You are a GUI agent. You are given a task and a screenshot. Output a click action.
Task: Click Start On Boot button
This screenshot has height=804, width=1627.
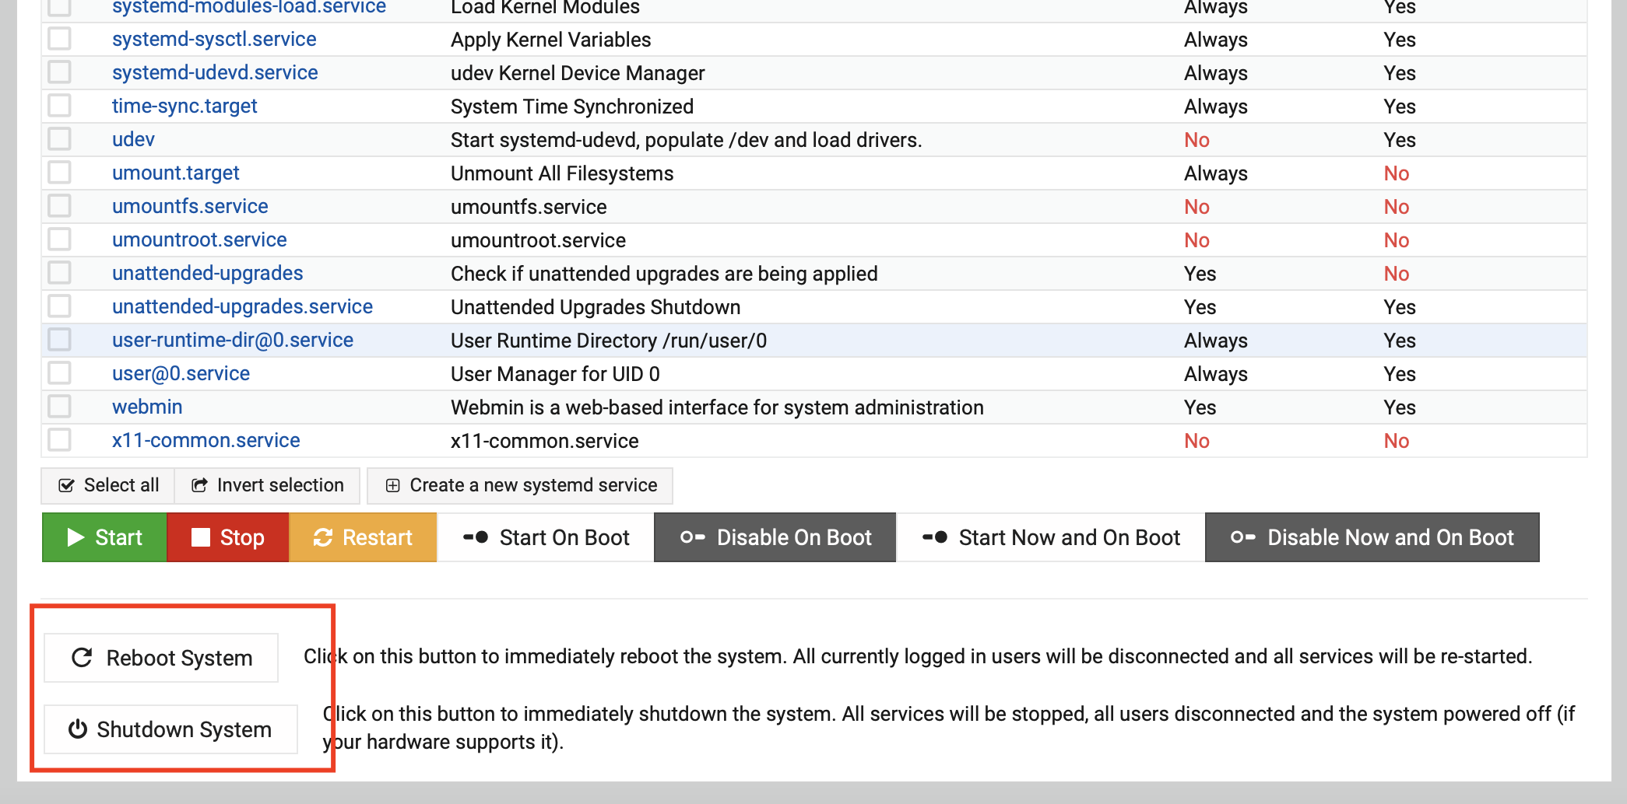(546, 537)
